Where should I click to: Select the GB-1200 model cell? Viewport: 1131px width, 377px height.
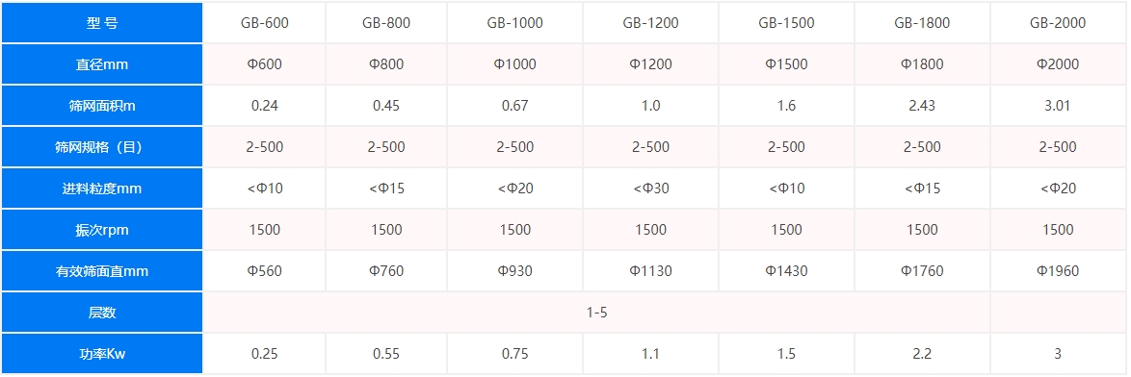point(650,23)
